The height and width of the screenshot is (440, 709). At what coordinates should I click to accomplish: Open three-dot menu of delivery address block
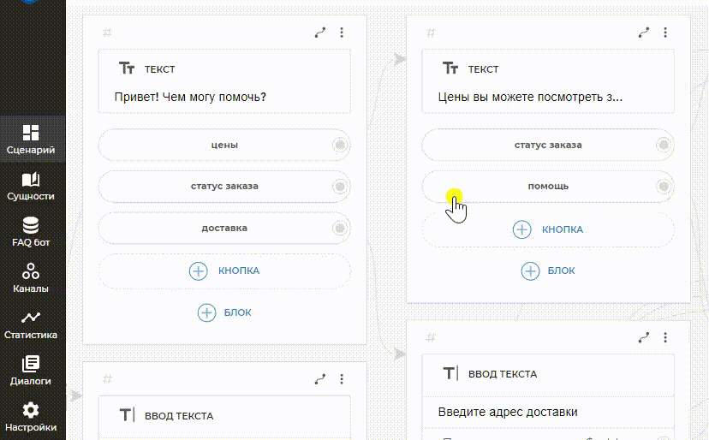click(x=665, y=337)
